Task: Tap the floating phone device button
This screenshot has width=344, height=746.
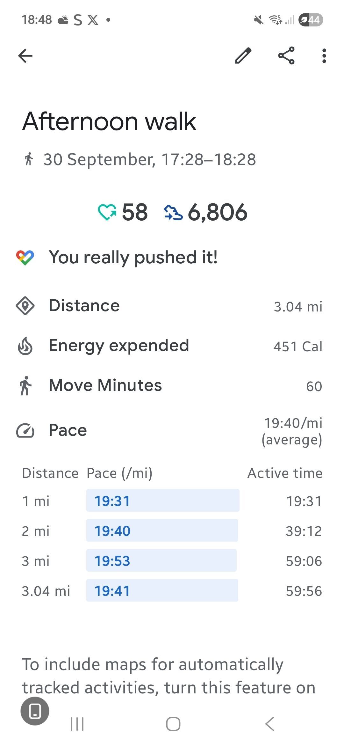Action: [35, 711]
